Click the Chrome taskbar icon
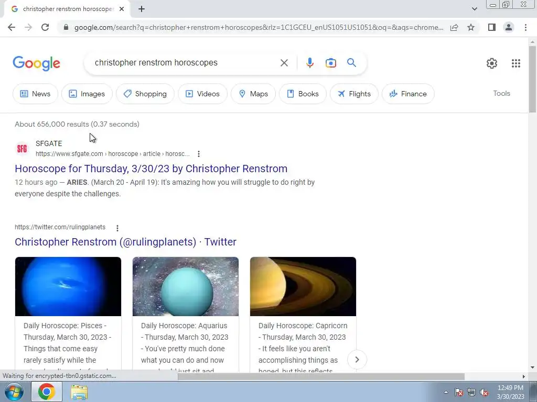The height and width of the screenshot is (402, 537). pyautogui.click(x=47, y=392)
